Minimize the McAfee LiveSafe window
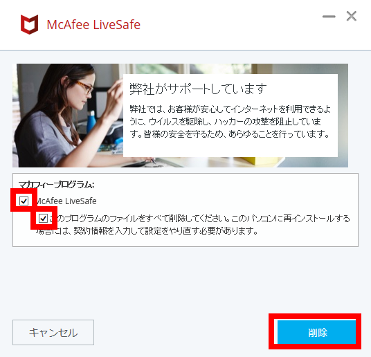The image size is (371, 357). [329, 17]
